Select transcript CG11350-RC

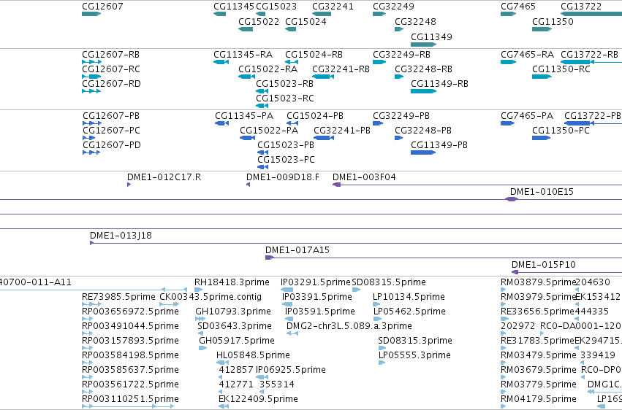click(x=542, y=77)
